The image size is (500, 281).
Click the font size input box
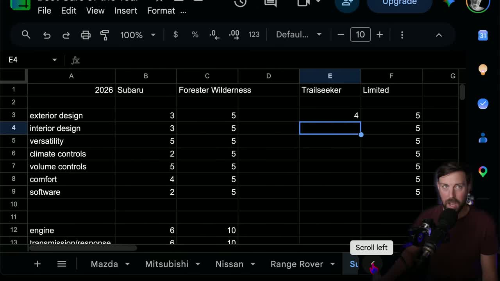point(360,35)
